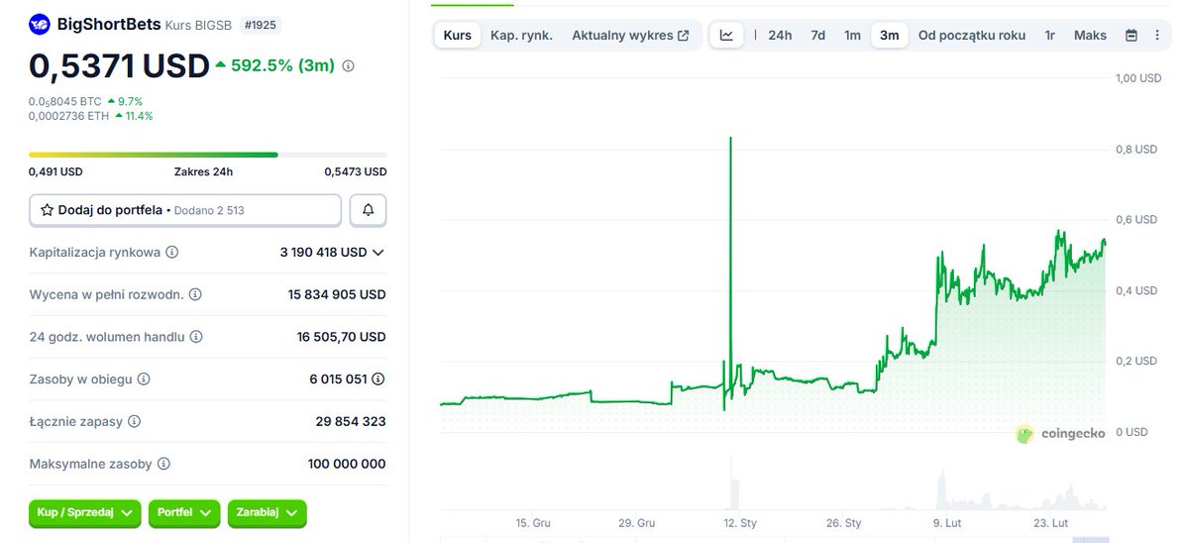This screenshot has width=1189, height=543.
Task: Click the 16 505,70 USD volume value
Action: click(341, 337)
